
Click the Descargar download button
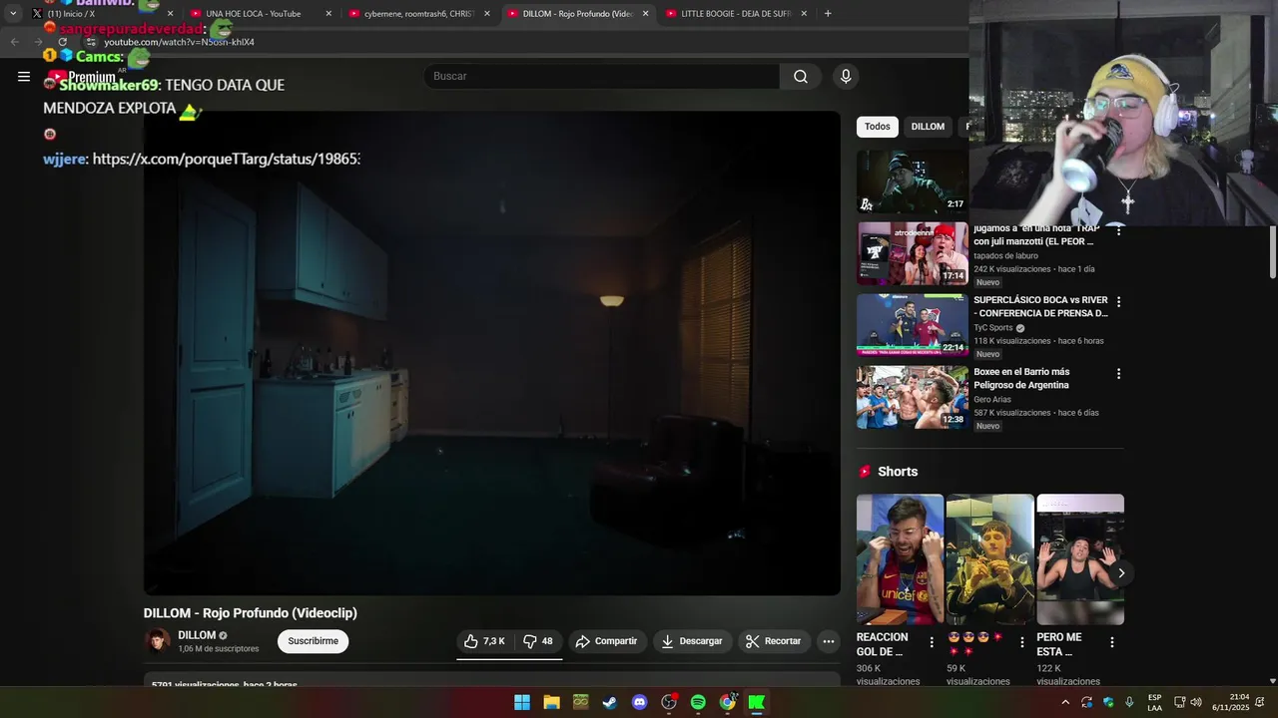pyautogui.click(x=691, y=641)
